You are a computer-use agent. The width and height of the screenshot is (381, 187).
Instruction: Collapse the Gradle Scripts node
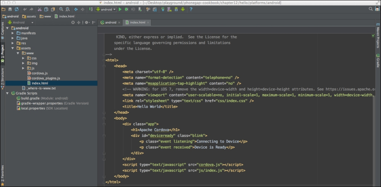8,93
